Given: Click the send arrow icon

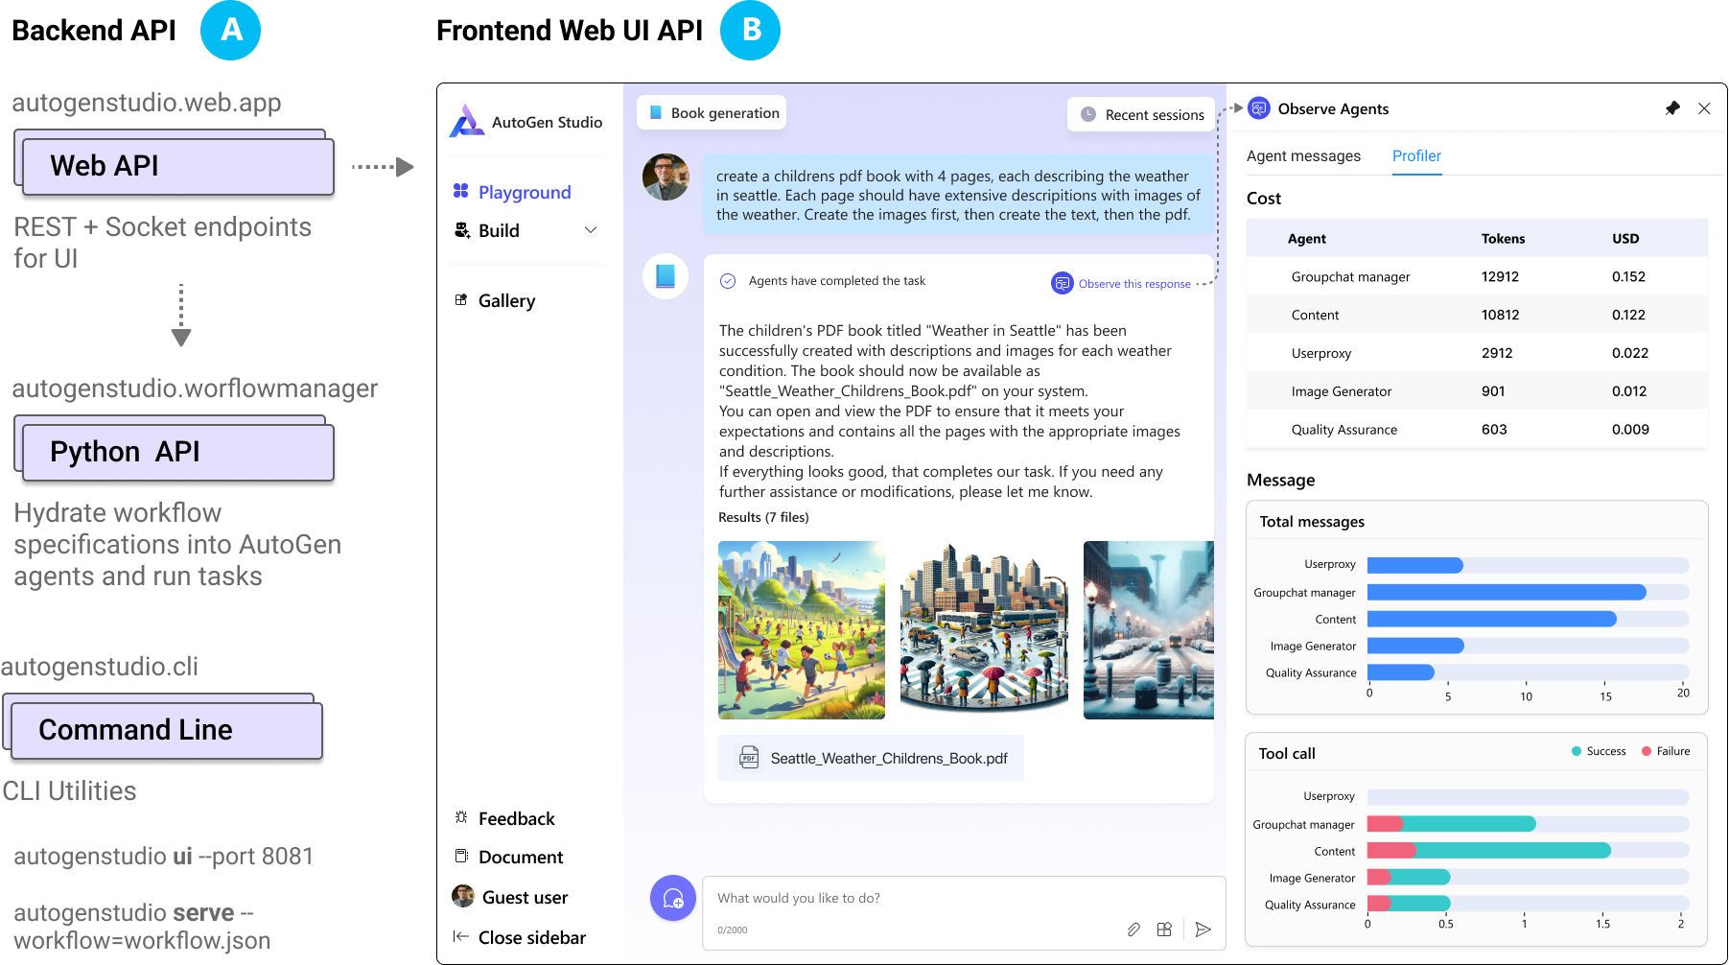Looking at the screenshot, I should (1203, 930).
